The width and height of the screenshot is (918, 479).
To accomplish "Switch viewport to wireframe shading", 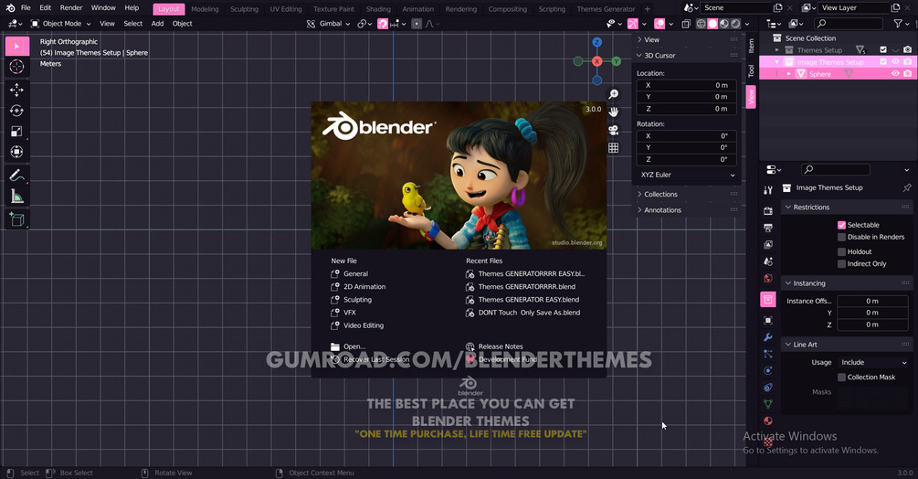I will pos(701,24).
